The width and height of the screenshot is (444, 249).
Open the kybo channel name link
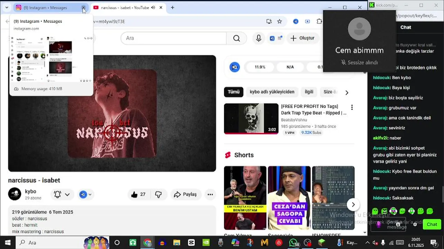point(30,191)
